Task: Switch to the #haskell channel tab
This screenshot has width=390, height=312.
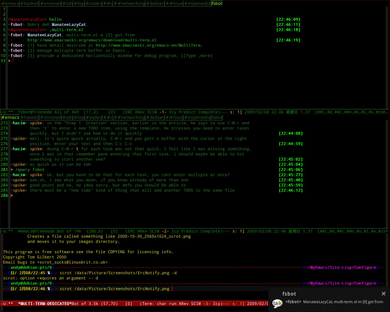Action: click(x=29, y=3)
